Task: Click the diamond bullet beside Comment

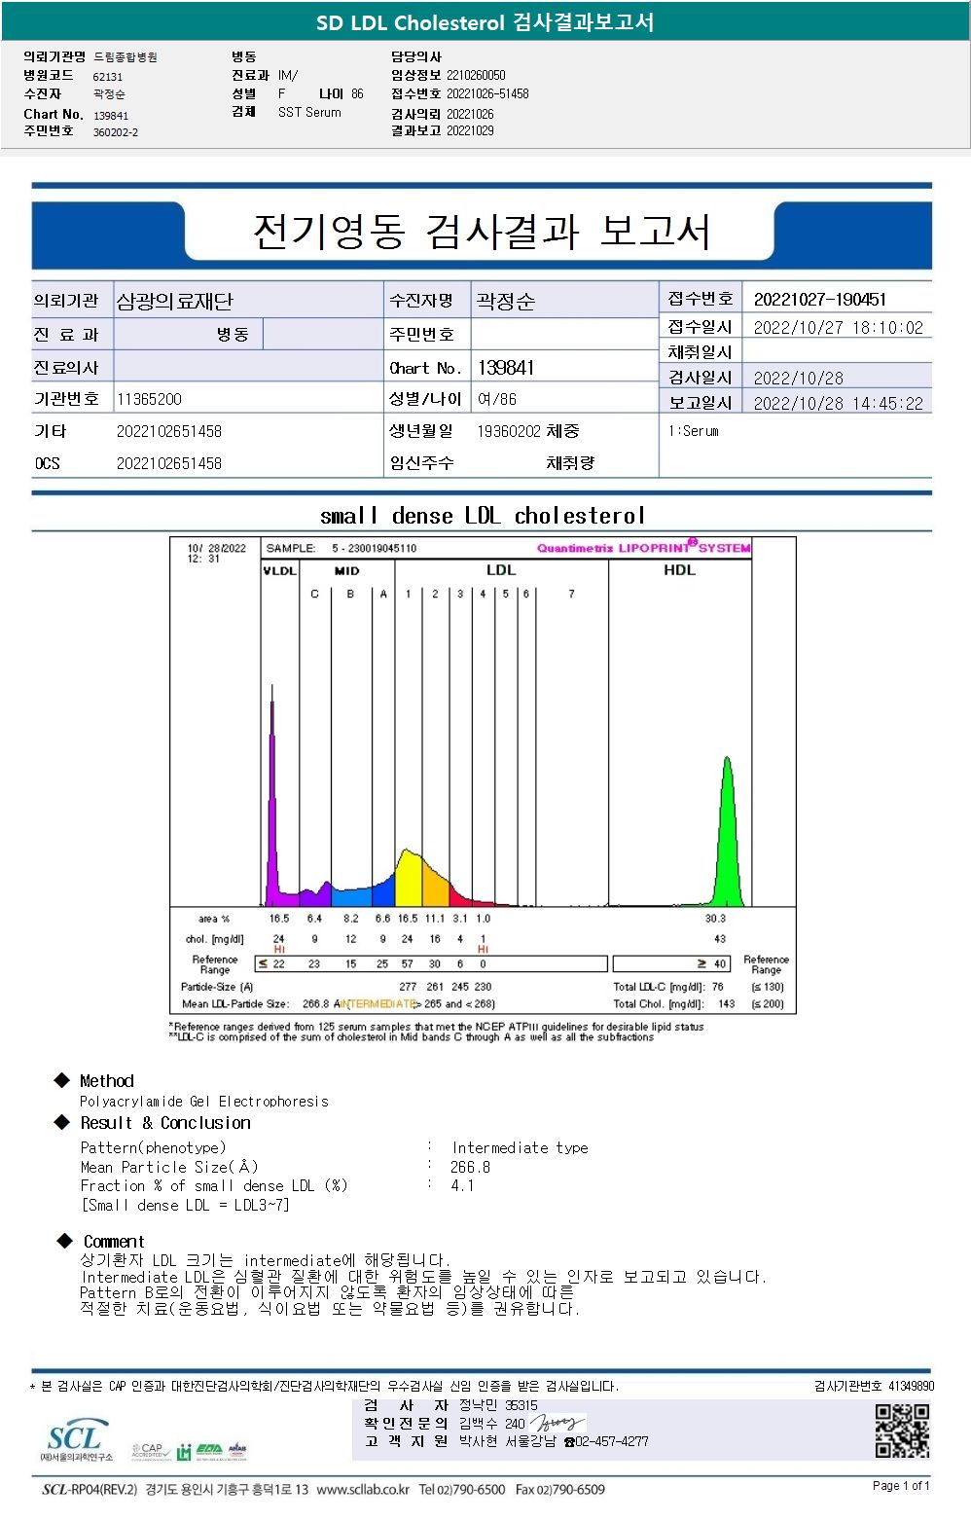Action: (65, 1241)
